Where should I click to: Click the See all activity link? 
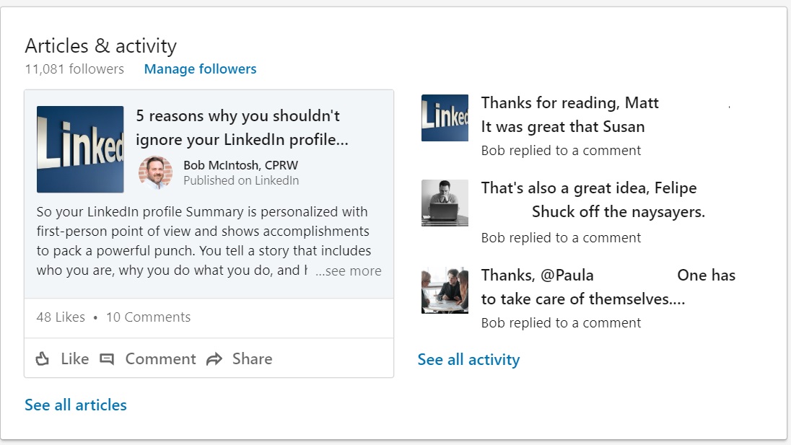468,360
